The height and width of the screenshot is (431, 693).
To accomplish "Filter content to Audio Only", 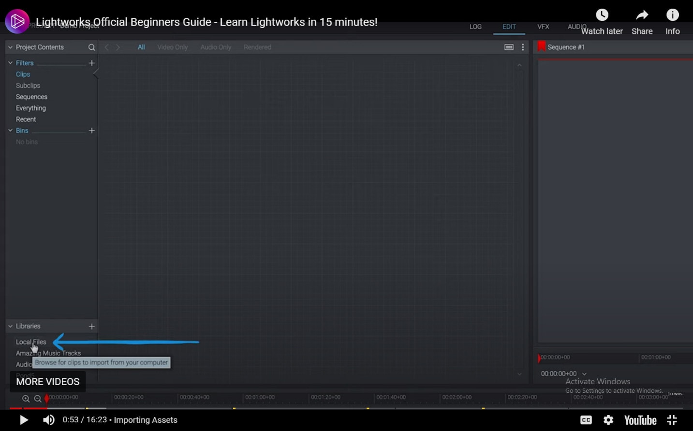I will [216, 47].
